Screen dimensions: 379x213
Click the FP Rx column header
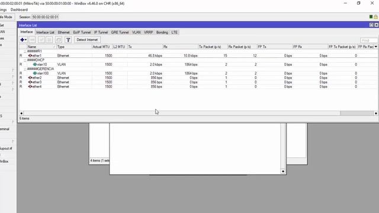(310, 47)
